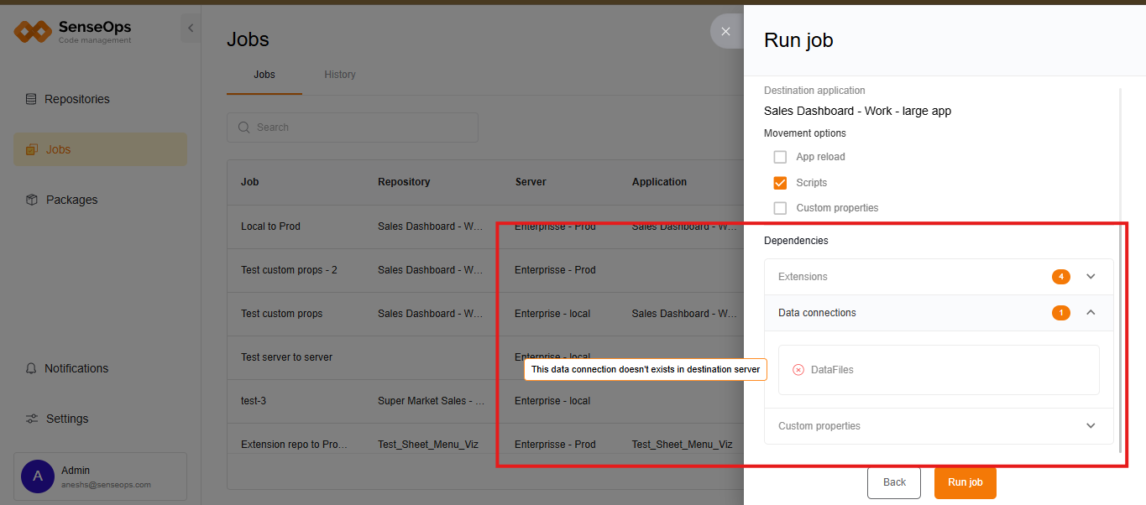Click the Run job button
Image resolution: width=1146 pixels, height=505 pixels.
tap(965, 482)
